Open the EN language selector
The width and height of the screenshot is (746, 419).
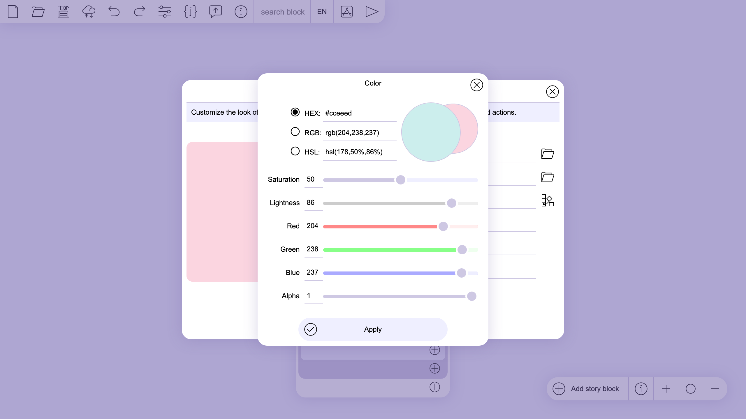point(322,12)
